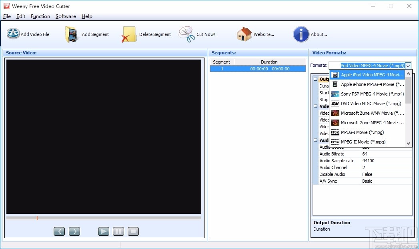Screen dimensions: 419x249
Task: Choose Sony PSP MPEG-4 Movie format
Action: point(367,94)
